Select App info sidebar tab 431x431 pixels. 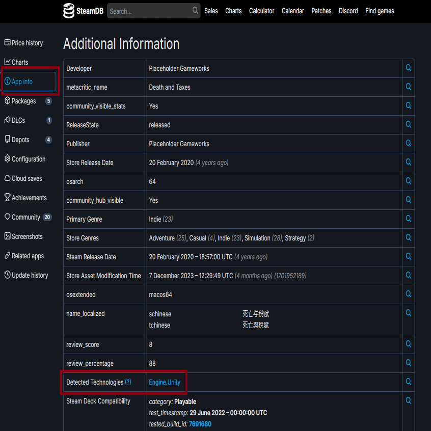coord(30,82)
